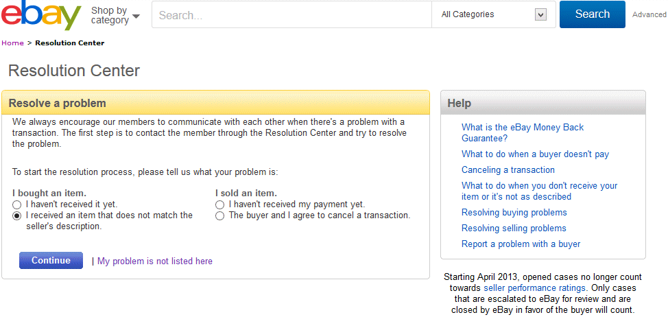Screen dimensions: 668x328
Task: Open the Shop by category menu
Action: coord(115,15)
